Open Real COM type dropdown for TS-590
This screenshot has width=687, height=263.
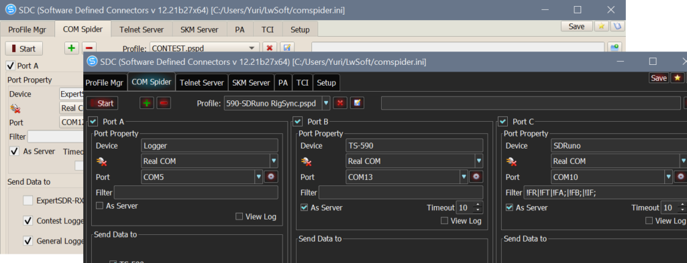pyautogui.click(x=479, y=161)
